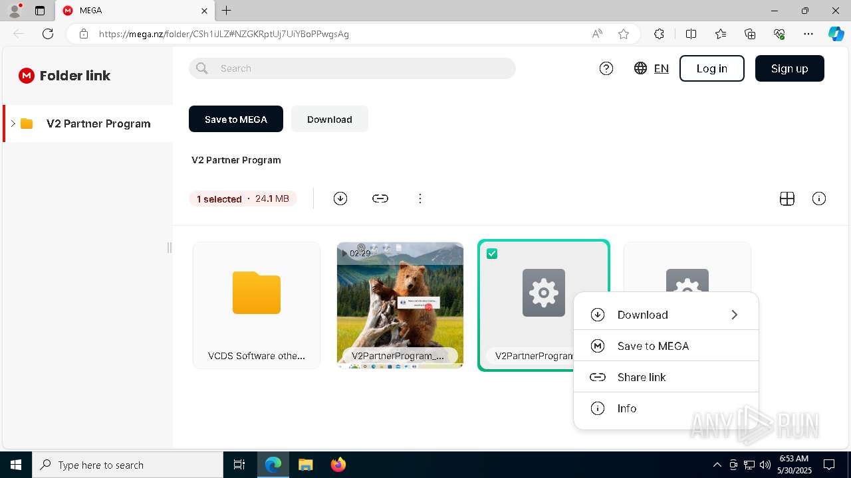Uncheck the selected V2PartnerProgram file checkbox
This screenshot has height=478, width=851.
(x=492, y=254)
